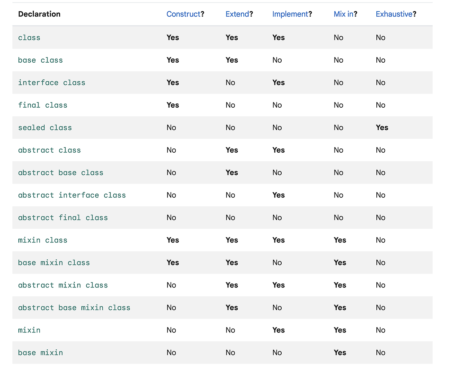Click the Extend 'Yes' for abstract base class
Viewport: 461px width, 376px height.
coord(232,173)
